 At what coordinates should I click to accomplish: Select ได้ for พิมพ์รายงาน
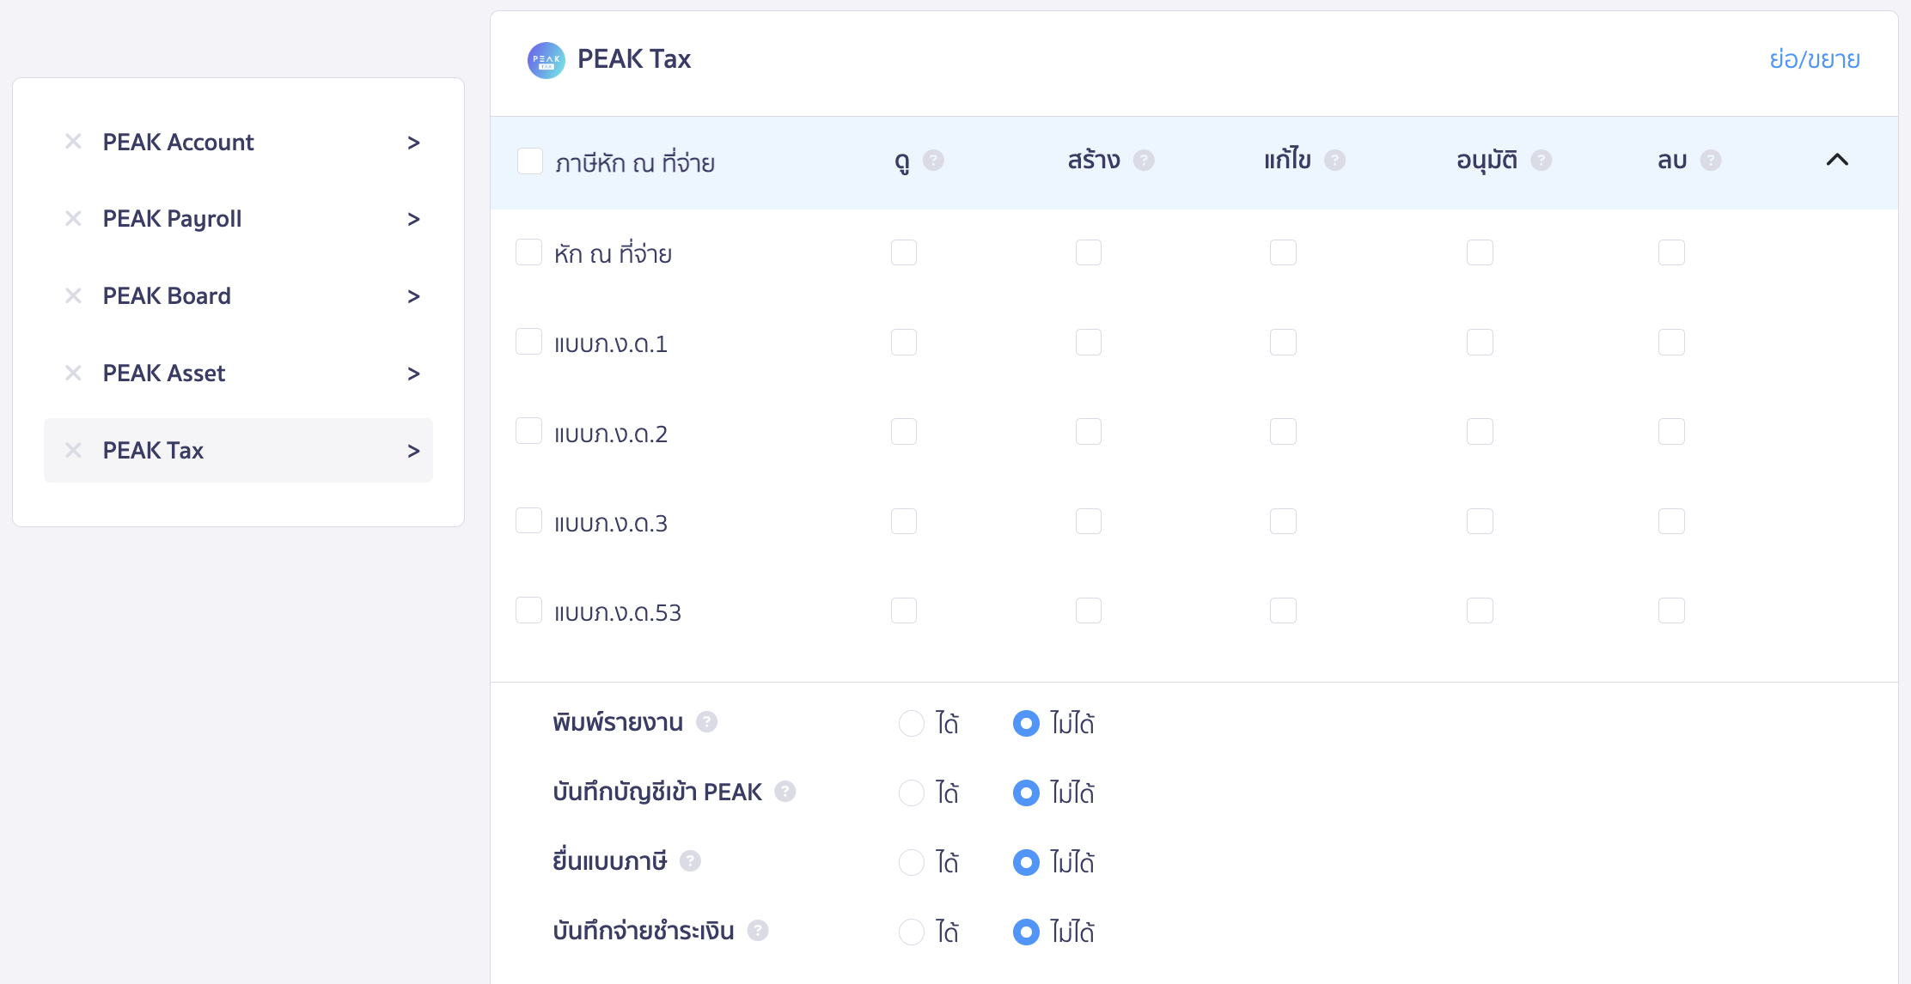pyautogui.click(x=912, y=723)
